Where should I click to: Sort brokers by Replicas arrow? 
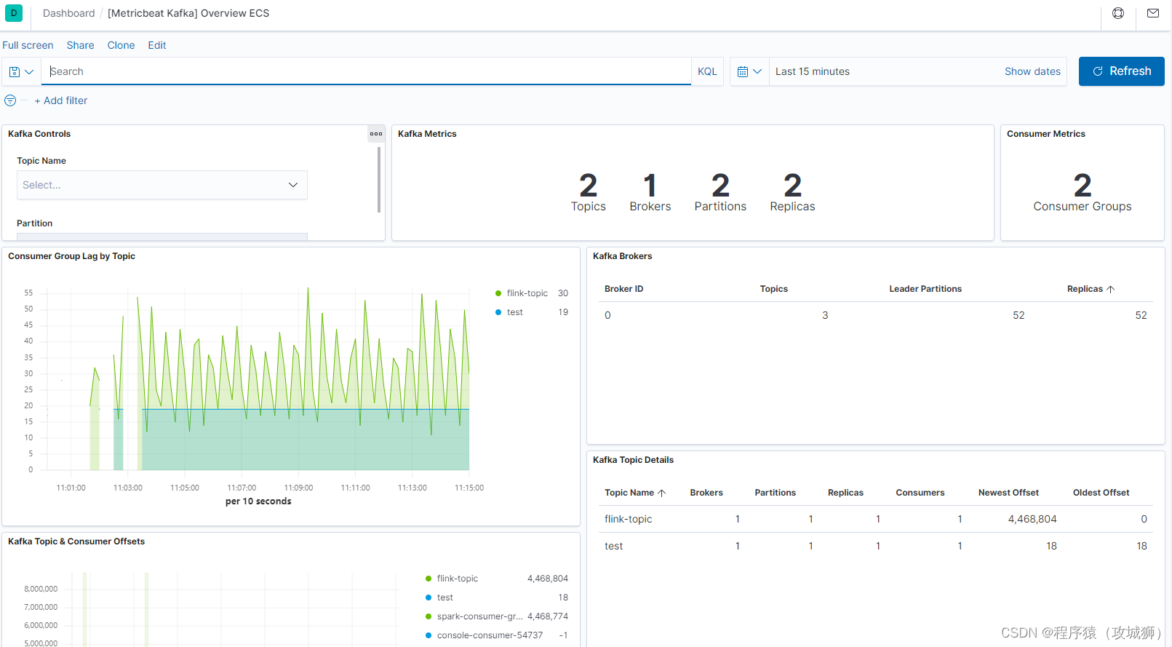coord(1110,289)
